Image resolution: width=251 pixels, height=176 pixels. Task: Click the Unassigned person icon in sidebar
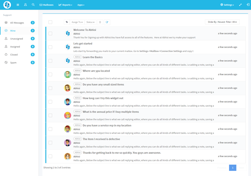pos(6,39)
